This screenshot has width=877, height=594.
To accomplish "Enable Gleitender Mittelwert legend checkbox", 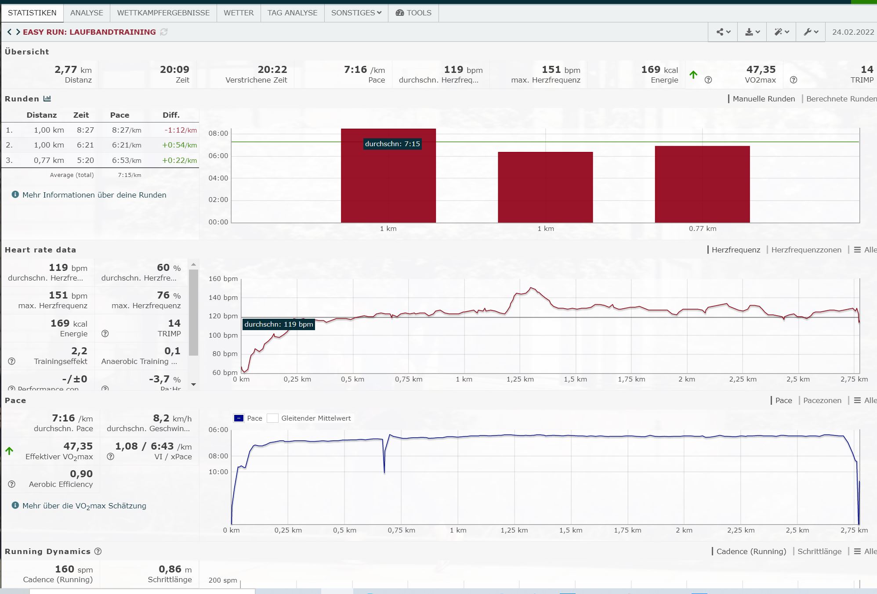I will point(272,418).
